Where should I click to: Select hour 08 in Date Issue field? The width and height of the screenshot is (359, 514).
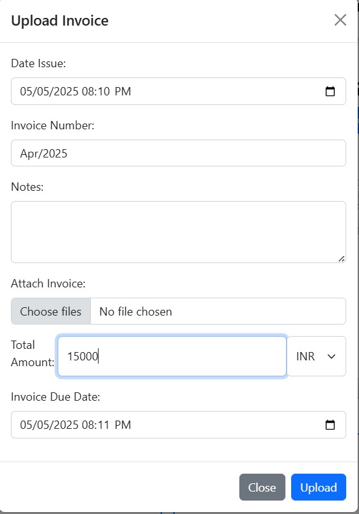tap(88, 91)
